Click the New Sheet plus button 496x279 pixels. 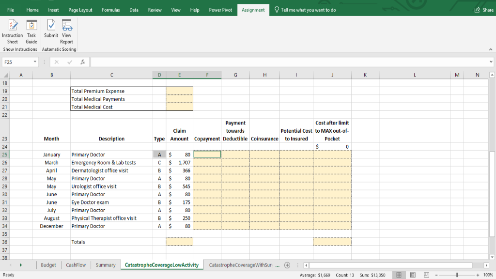(x=287, y=265)
